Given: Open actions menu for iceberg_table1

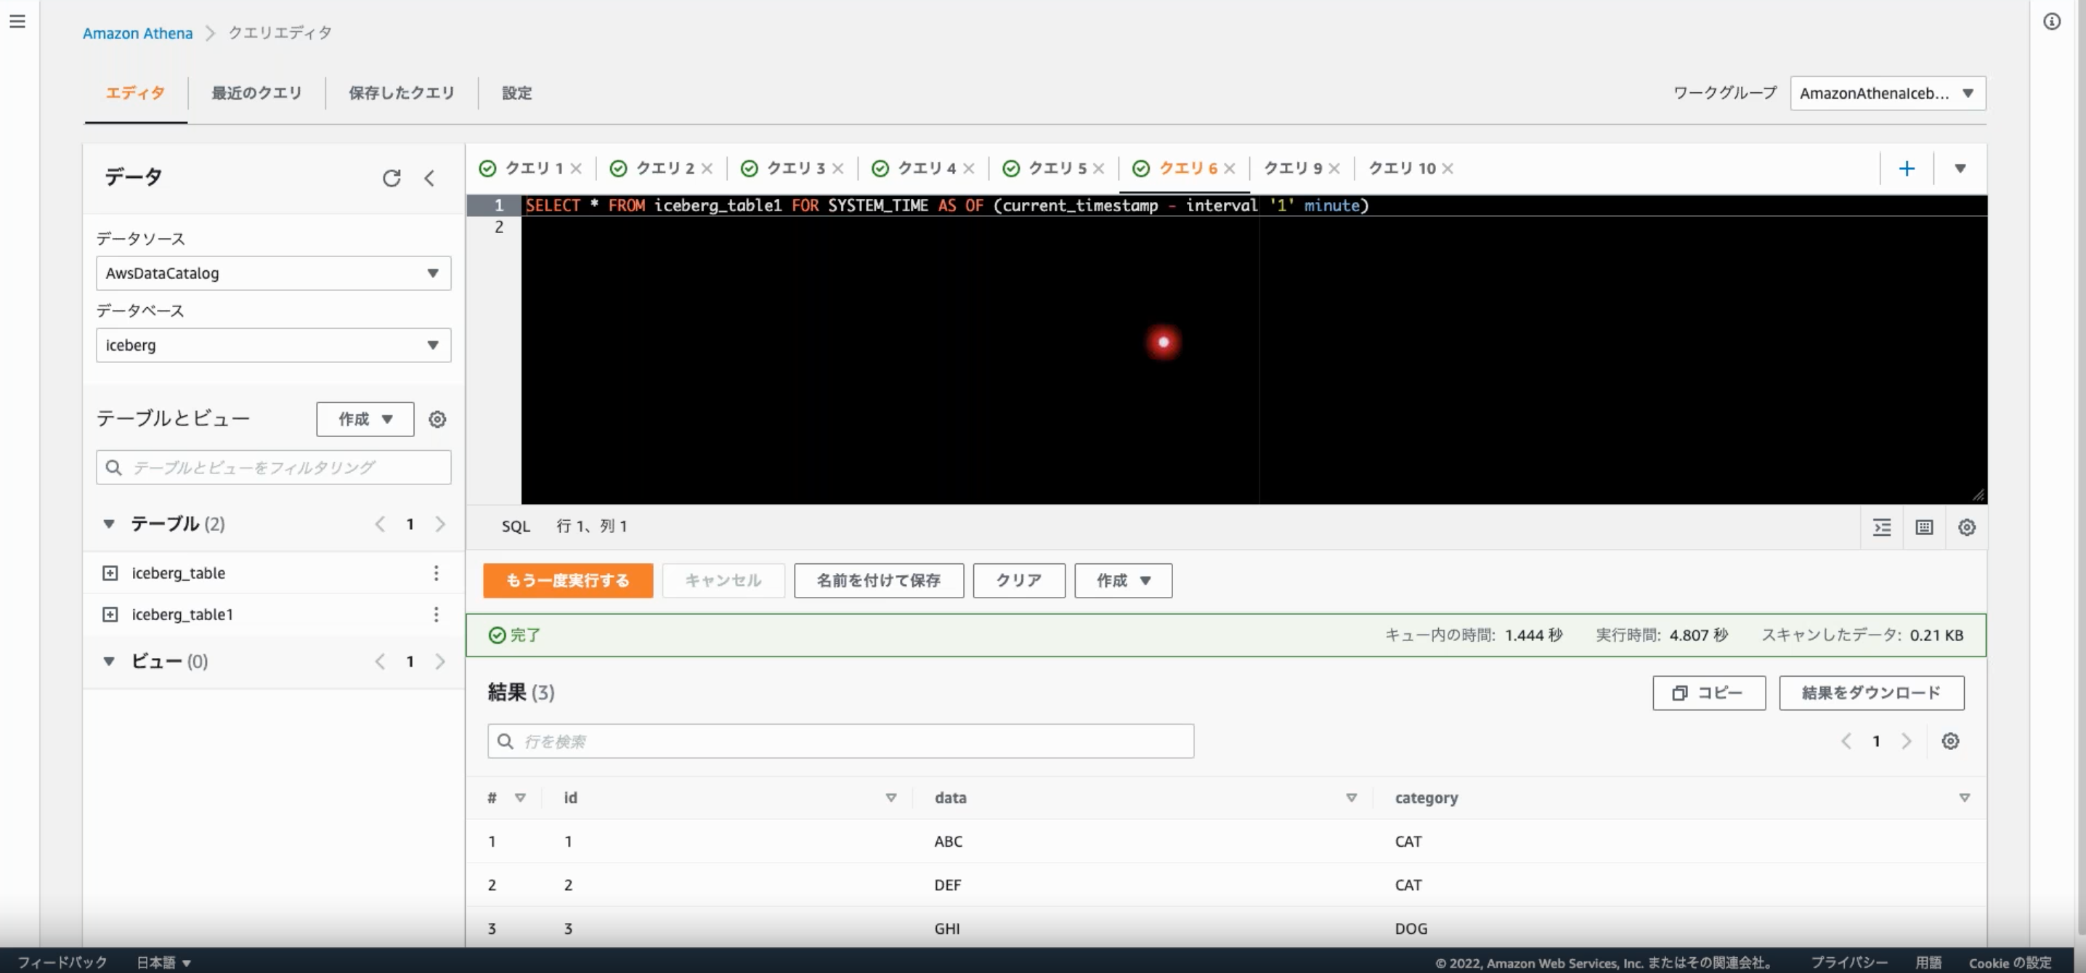Looking at the screenshot, I should tap(436, 614).
